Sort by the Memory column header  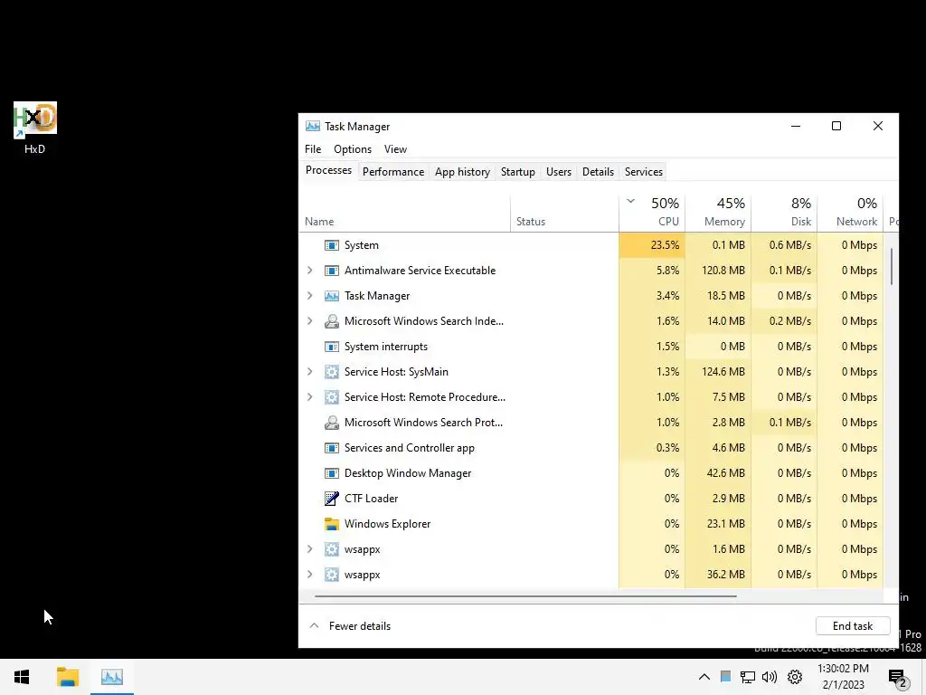point(719,212)
